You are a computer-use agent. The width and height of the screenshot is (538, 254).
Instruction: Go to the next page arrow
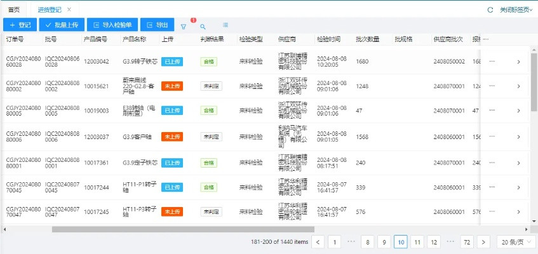coord(483,241)
